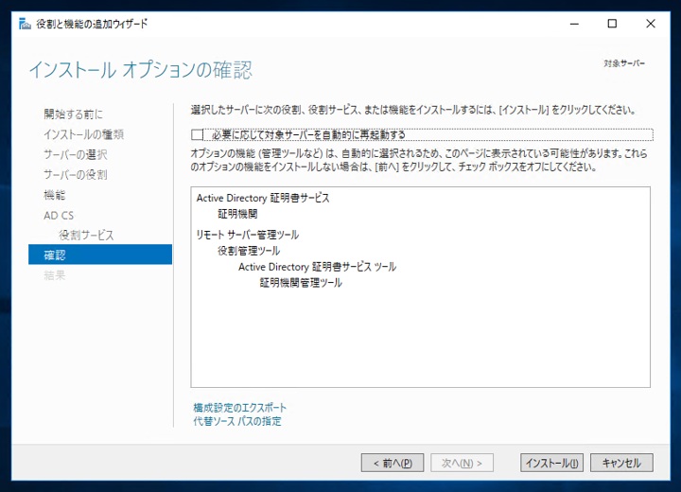Click the 役割管理ツール entry
681x492 pixels.
[249, 251]
